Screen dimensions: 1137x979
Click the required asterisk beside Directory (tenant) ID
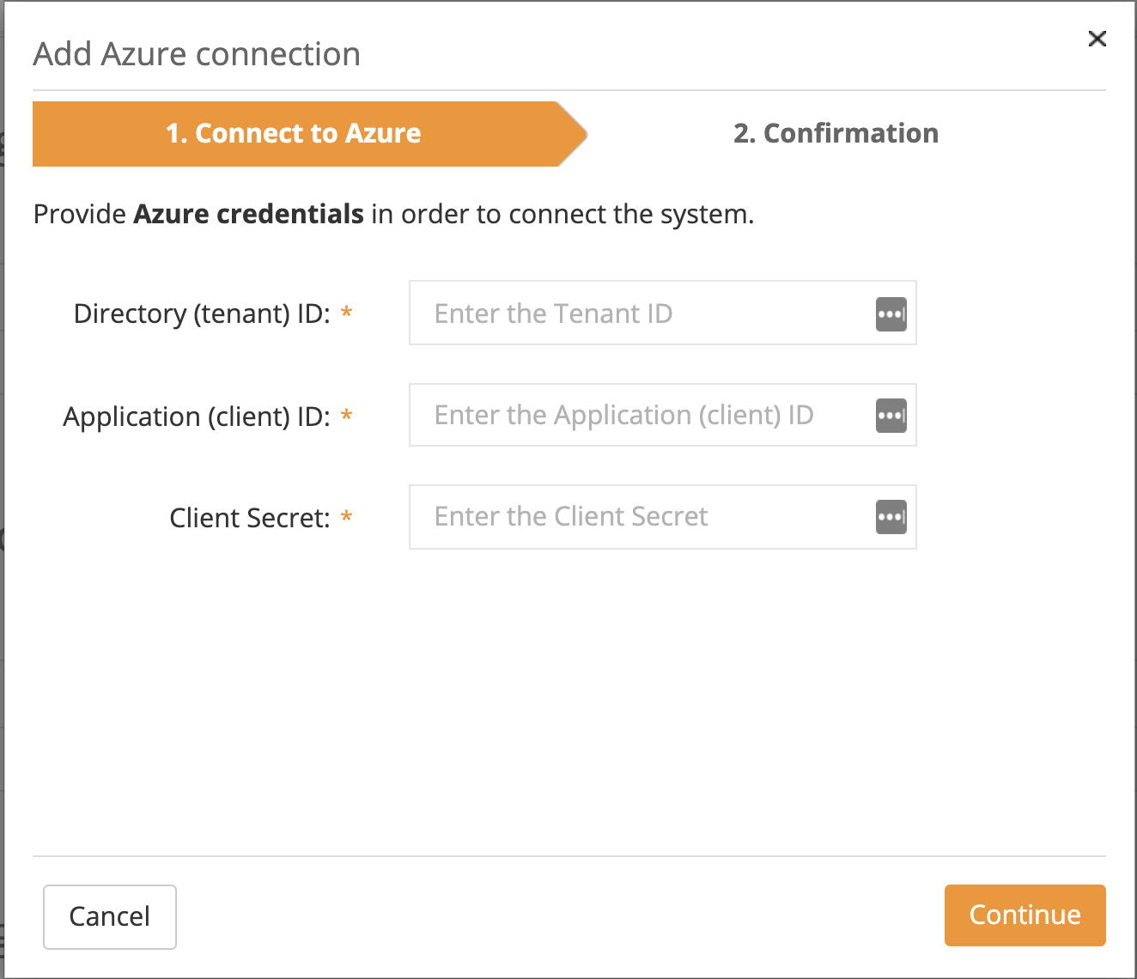(x=347, y=313)
